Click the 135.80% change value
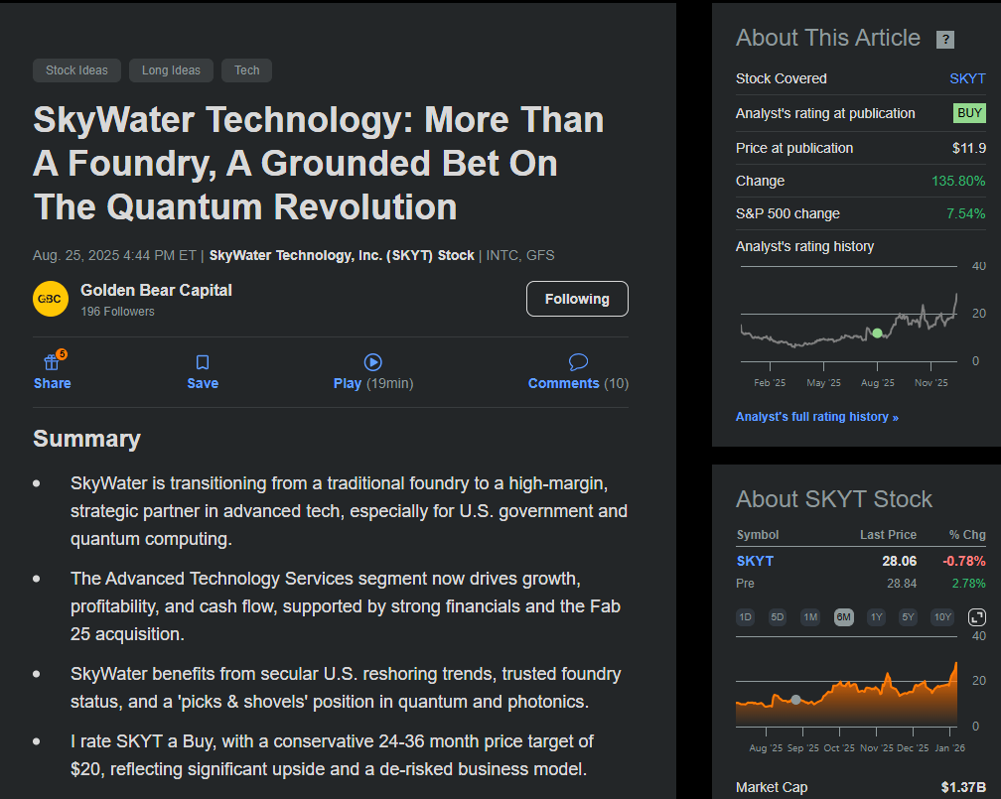Screen dimensions: 1001x799 tap(958, 181)
